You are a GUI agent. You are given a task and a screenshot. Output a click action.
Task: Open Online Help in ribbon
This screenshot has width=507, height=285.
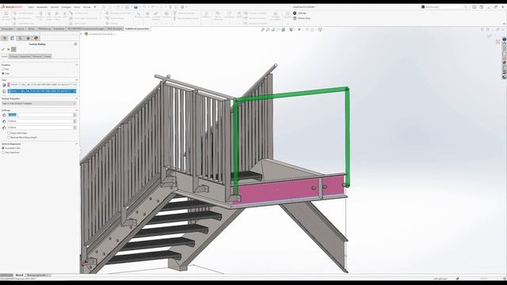(x=301, y=18)
